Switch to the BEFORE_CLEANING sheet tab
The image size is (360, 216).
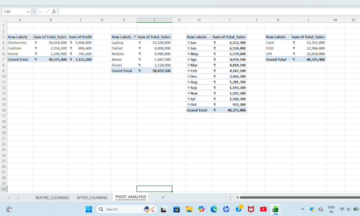(52, 197)
